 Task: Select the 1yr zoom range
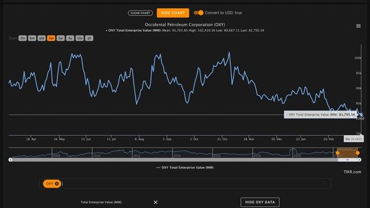(x=51, y=38)
